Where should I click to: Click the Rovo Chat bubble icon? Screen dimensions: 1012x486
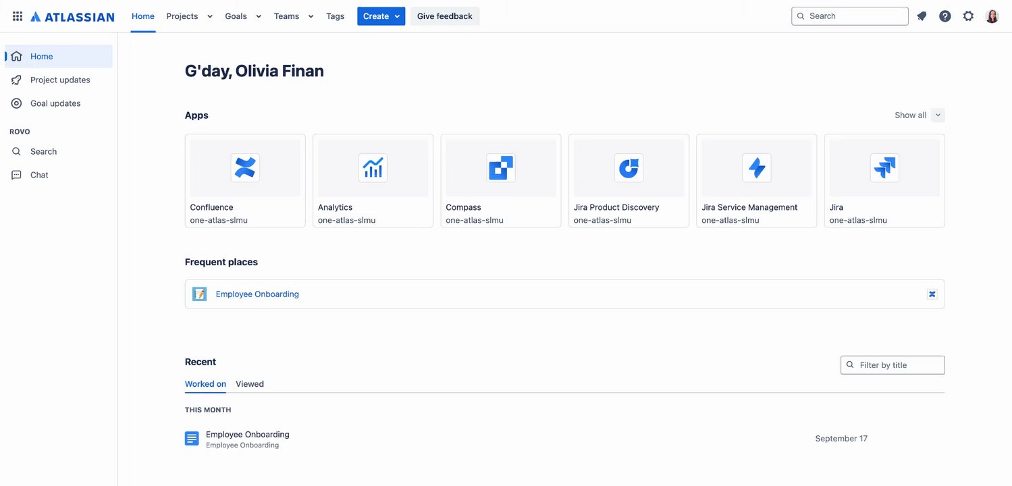[x=16, y=175]
